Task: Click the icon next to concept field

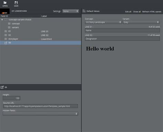Action: [x=9, y=24]
